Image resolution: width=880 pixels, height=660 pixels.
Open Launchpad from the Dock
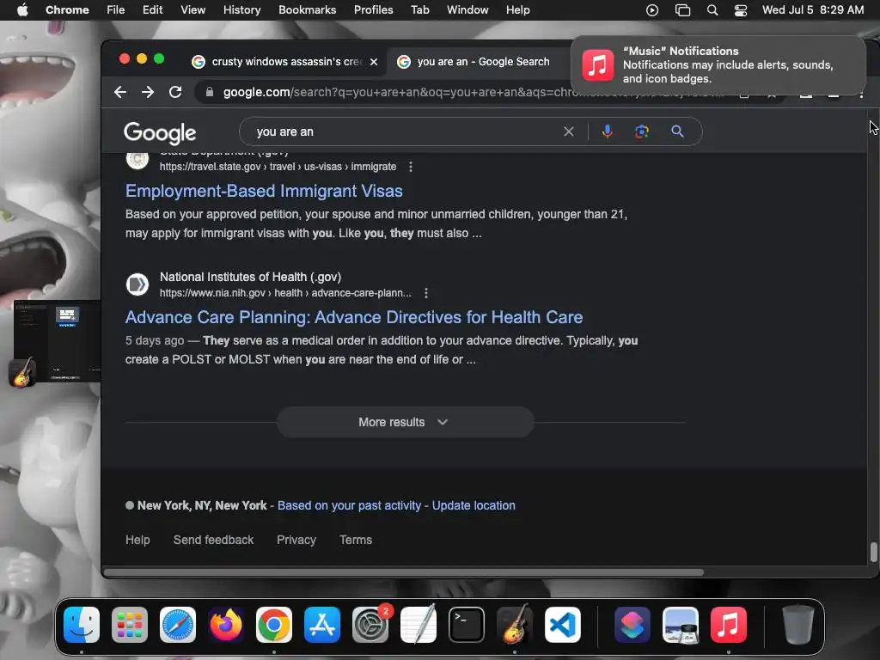(x=130, y=625)
